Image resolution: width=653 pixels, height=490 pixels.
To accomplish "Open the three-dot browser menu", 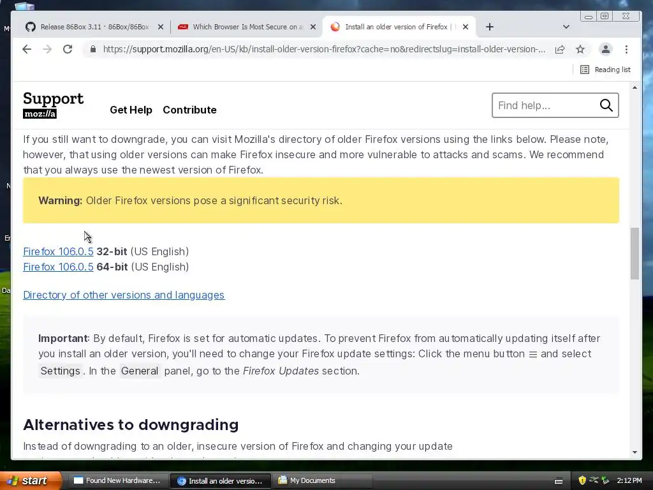I will click(626, 49).
